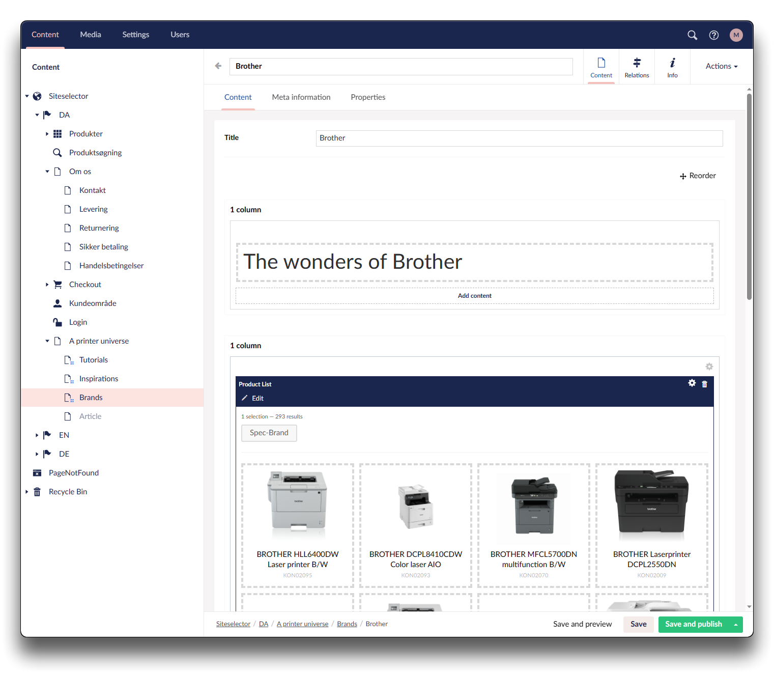Expand the Produkter tree node
This screenshot has height=674, width=774.
47,134
